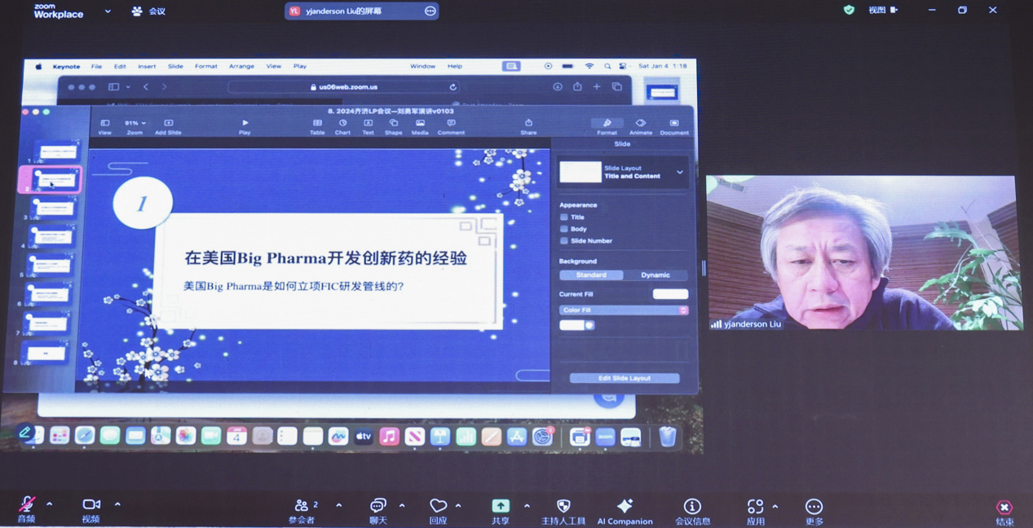
Task: Open the Arrange menu in Keynote
Action: pos(241,67)
